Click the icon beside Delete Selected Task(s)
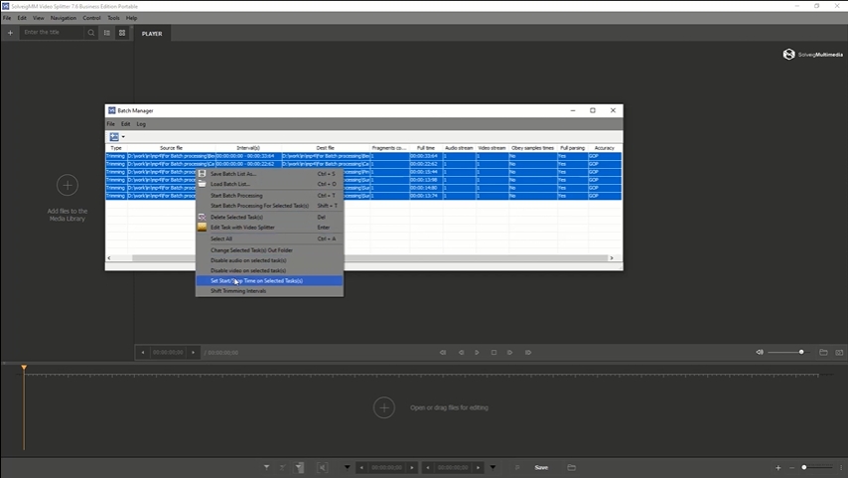The image size is (848, 478). coord(202,217)
